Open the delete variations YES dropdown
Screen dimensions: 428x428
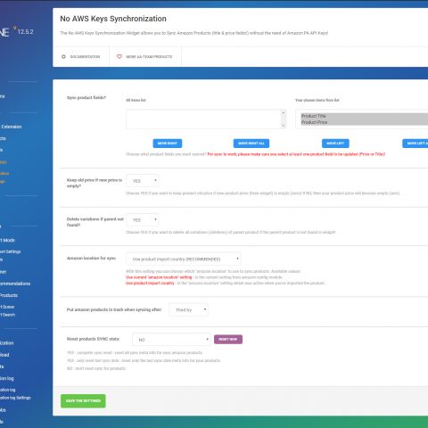143,219
